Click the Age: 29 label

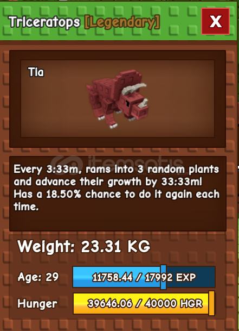[x=38, y=277]
